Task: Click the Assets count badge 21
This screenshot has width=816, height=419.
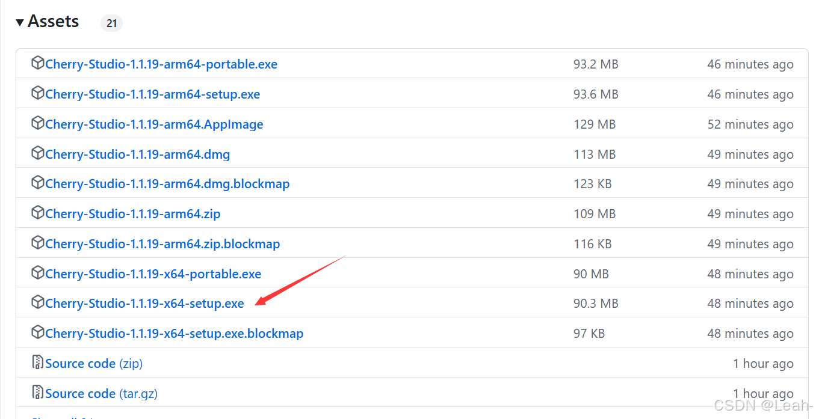Action: click(111, 23)
